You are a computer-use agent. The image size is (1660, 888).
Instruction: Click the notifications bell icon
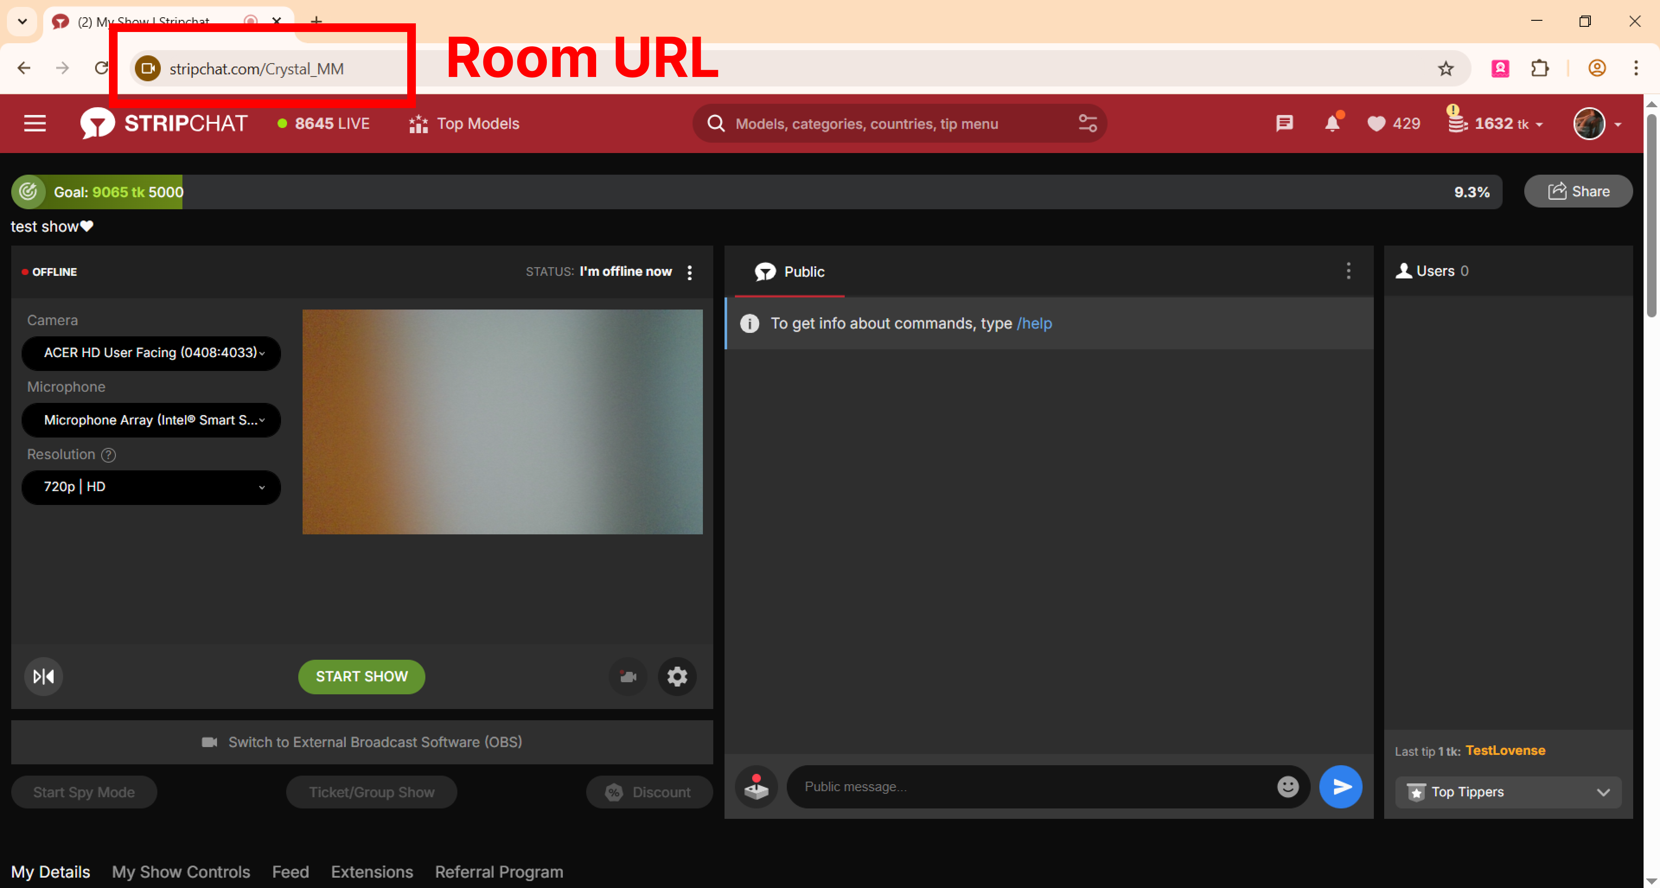tap(1332, 123)
